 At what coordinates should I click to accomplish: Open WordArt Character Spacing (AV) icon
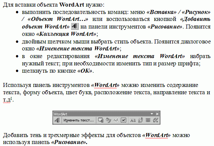click(156, 120)
